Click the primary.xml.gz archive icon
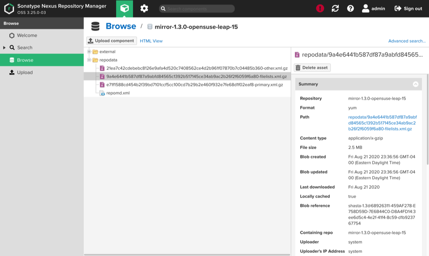Screen dimensions: 429x256 pos(102,85)
